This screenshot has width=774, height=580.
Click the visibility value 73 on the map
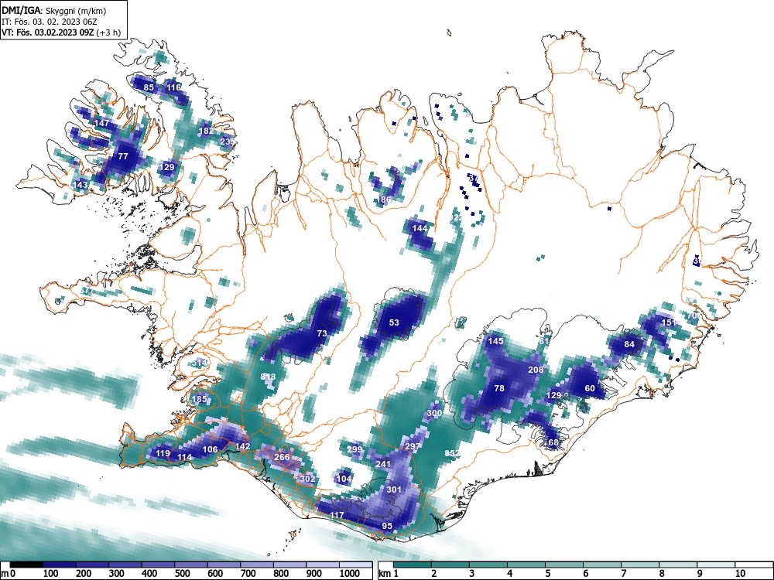322,333
